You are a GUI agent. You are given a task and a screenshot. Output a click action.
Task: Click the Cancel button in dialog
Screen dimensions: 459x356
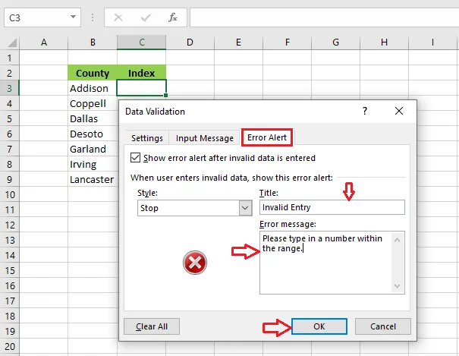(x=383, y=326)
